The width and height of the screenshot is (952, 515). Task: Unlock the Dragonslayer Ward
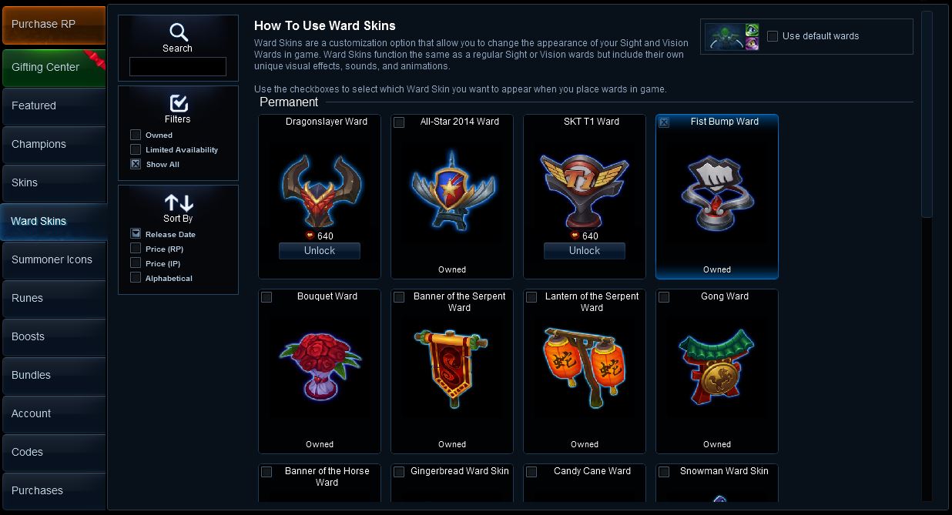(320, 251)
